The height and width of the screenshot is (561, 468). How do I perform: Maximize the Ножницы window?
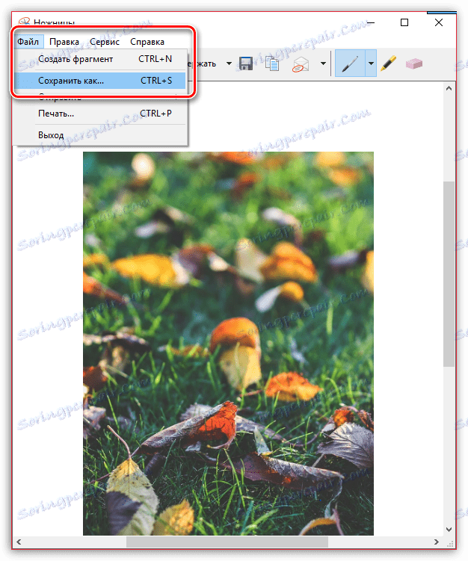pyautogui.click(x=404, y=22)
